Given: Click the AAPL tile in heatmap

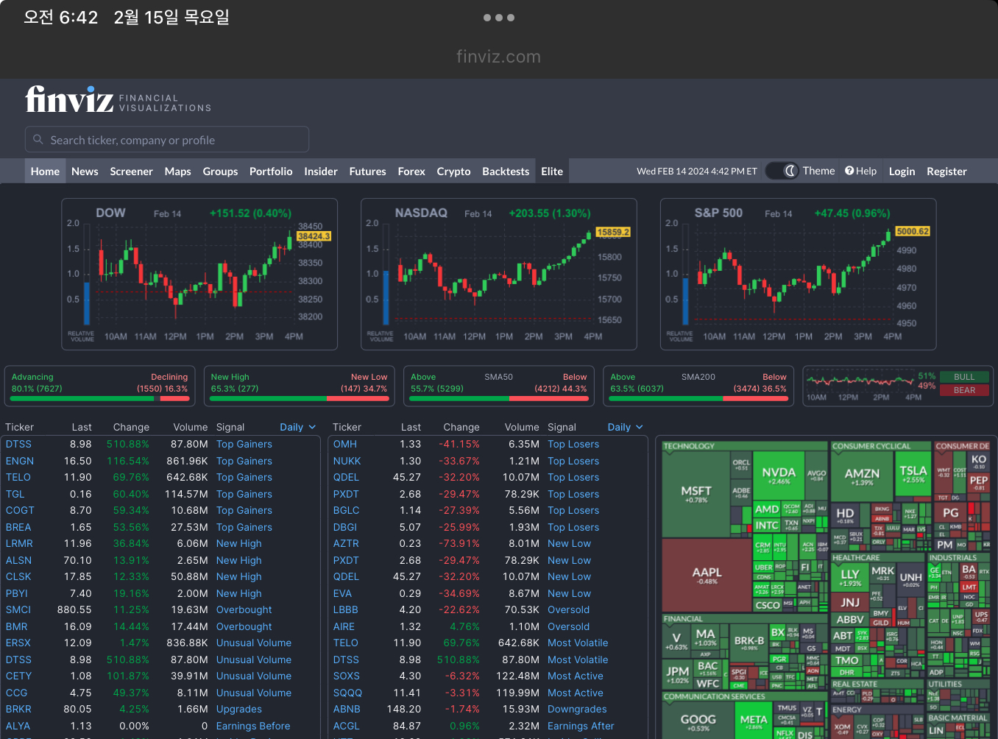Looking at the screenshot, I should tap(707, 576).
